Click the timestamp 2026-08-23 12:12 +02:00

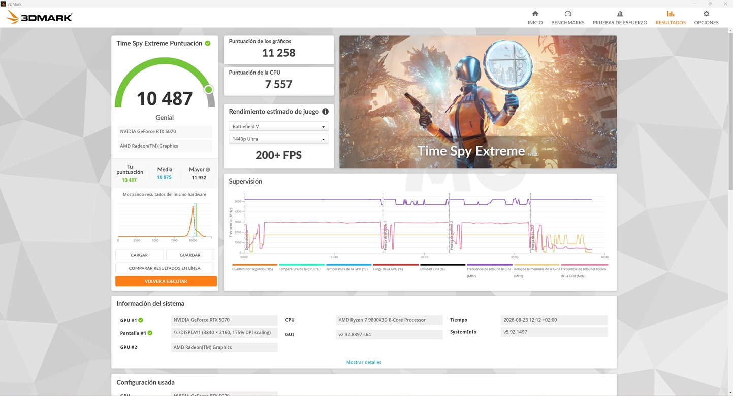(554, 320)
